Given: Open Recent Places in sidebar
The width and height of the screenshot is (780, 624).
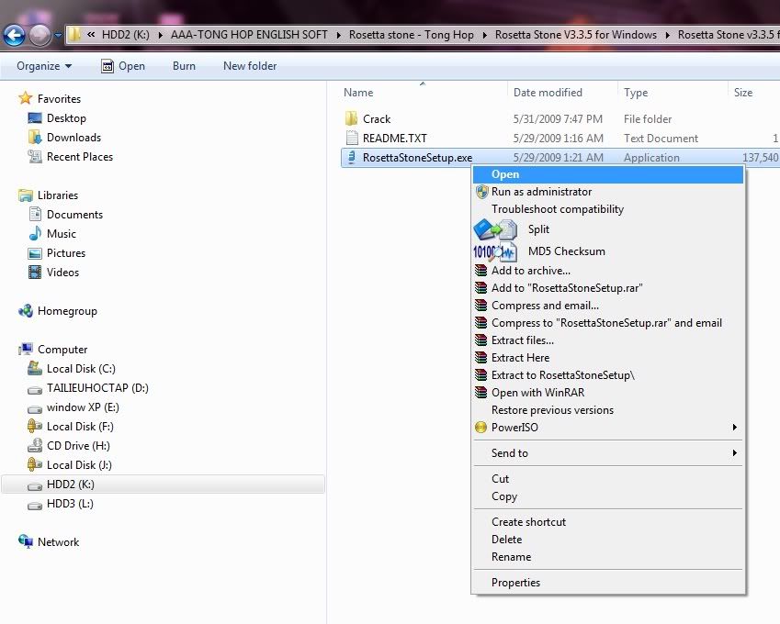Looking at the screenshot, I should pos(80,157).
